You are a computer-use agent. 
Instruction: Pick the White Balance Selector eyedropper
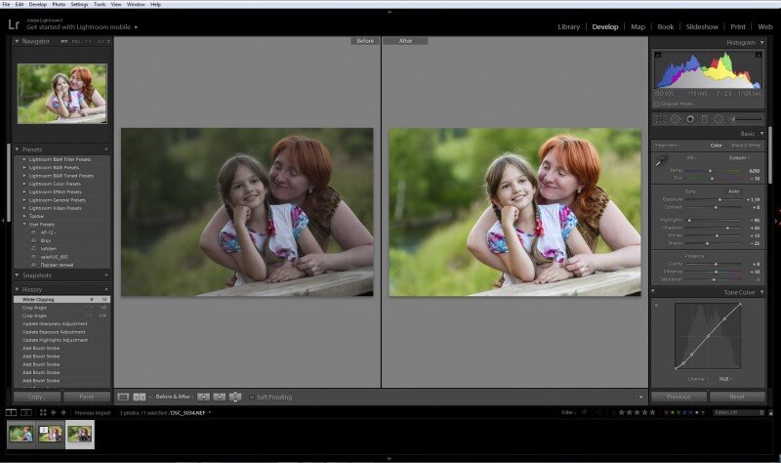coord(662,160)
